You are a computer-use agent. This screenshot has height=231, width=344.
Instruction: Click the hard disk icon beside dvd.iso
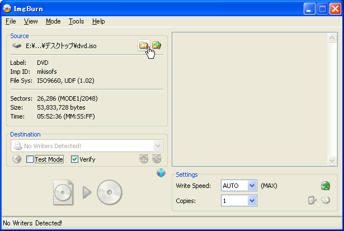(x=17, y=46)
